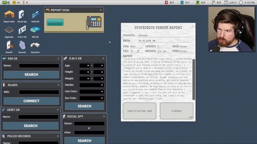Click the red 0/3 objective icon
Viewport: 257px width, 144px height.
click(166, 2)
